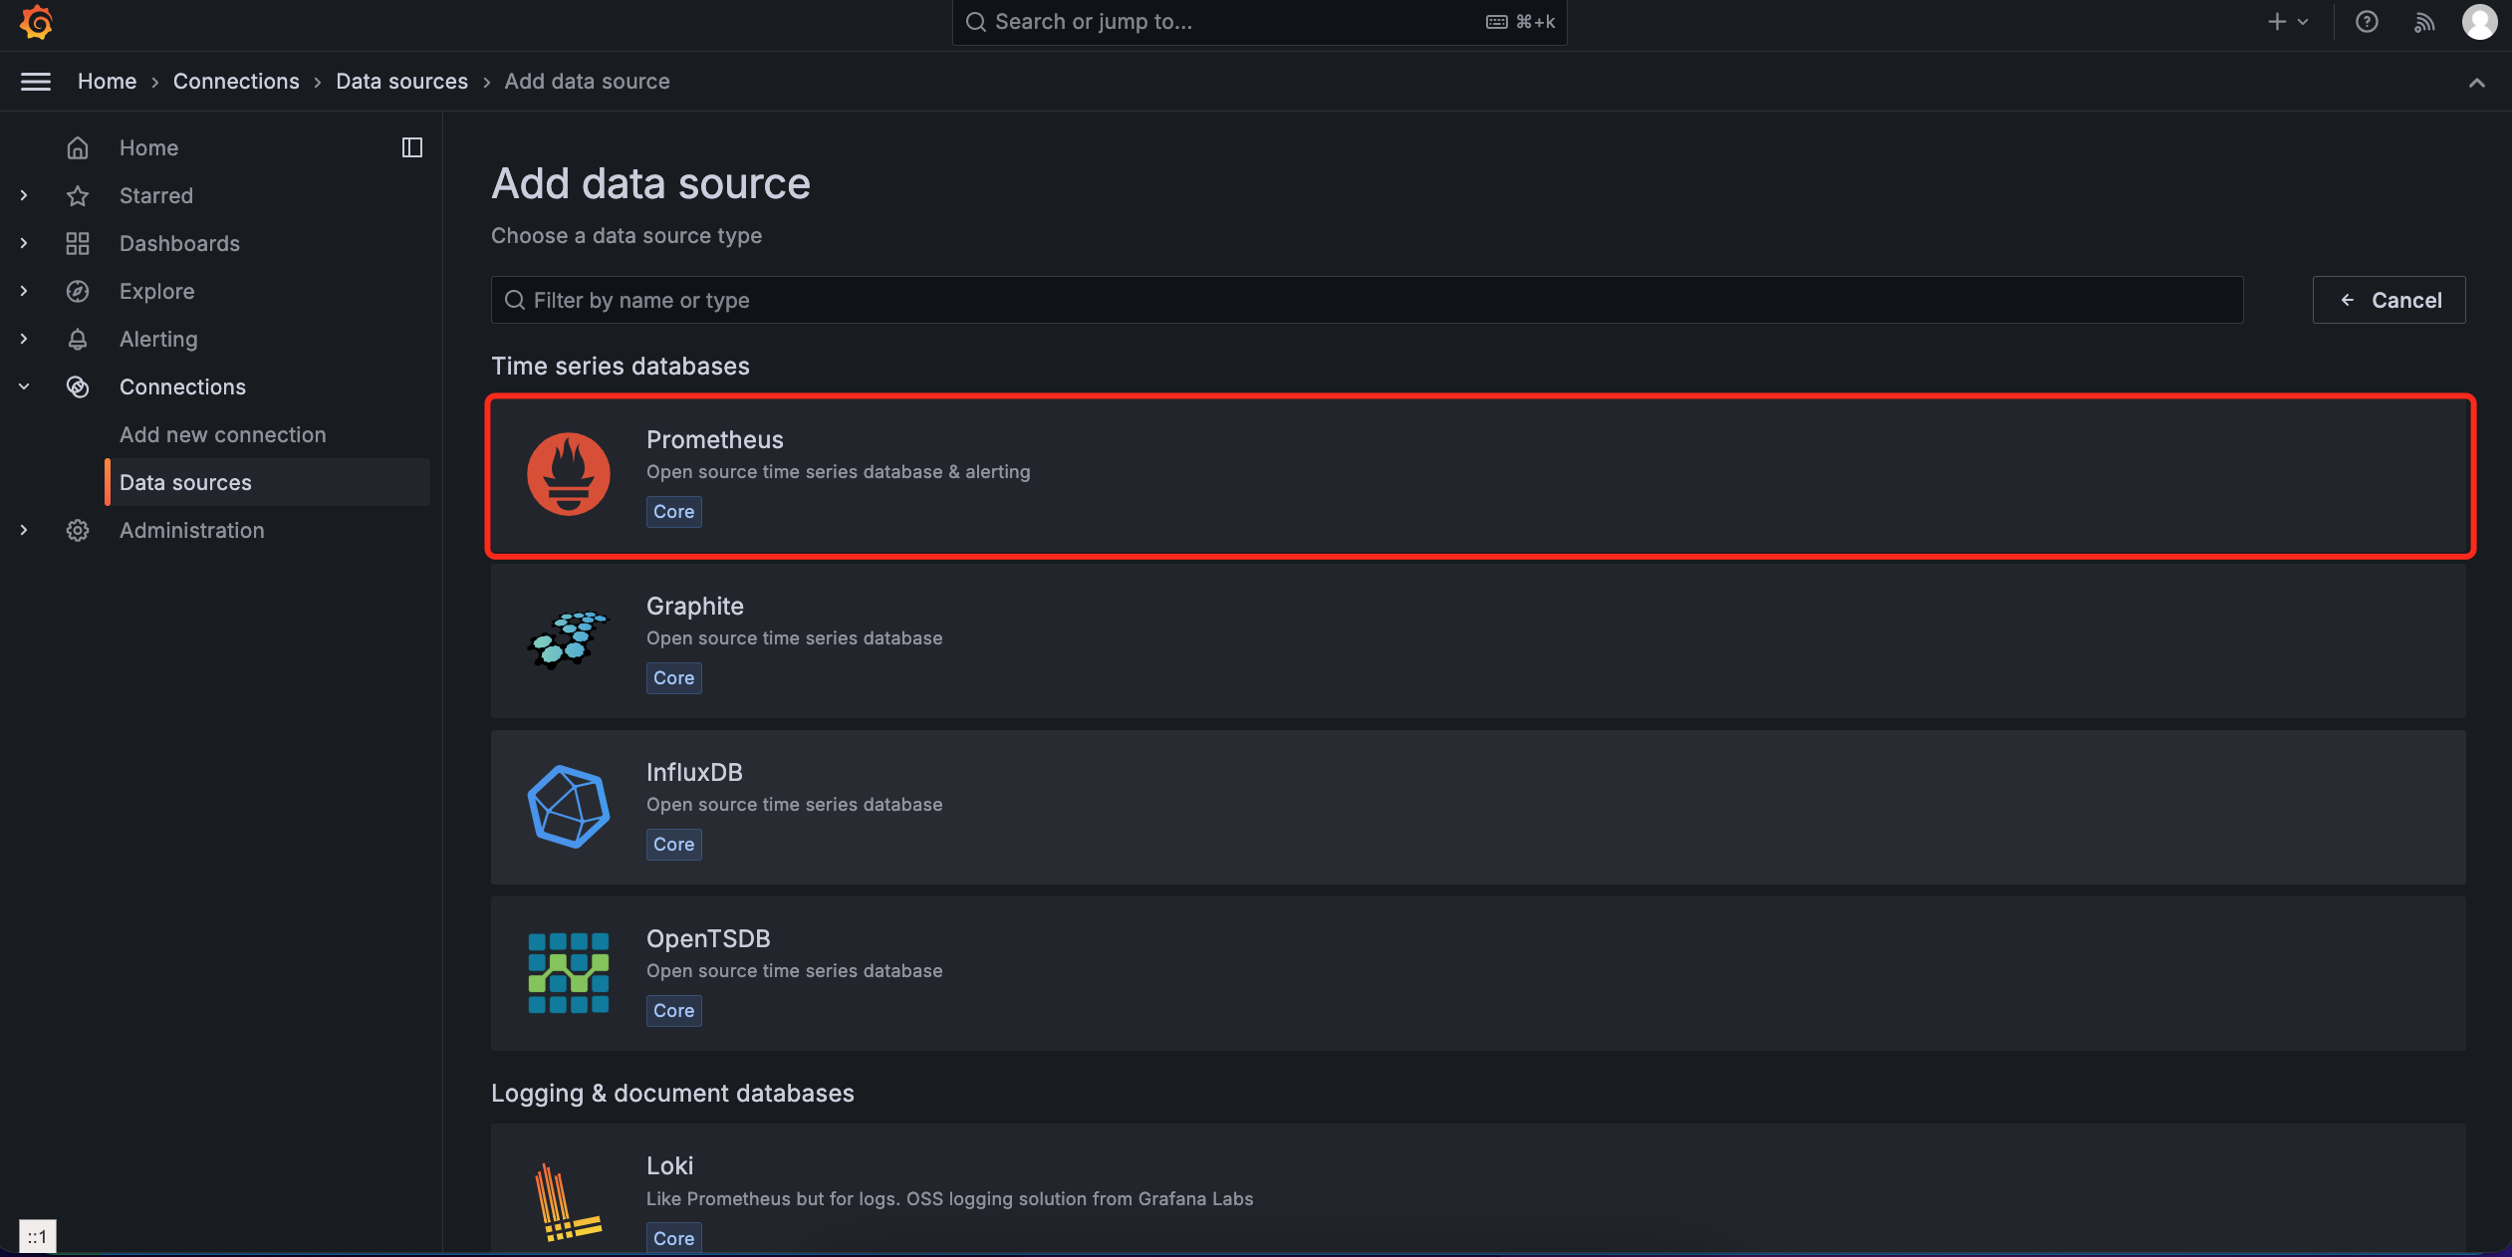Collapse the top bar with the chevron
This screenshot has width=2512, height=1257.
[2476, 83]
